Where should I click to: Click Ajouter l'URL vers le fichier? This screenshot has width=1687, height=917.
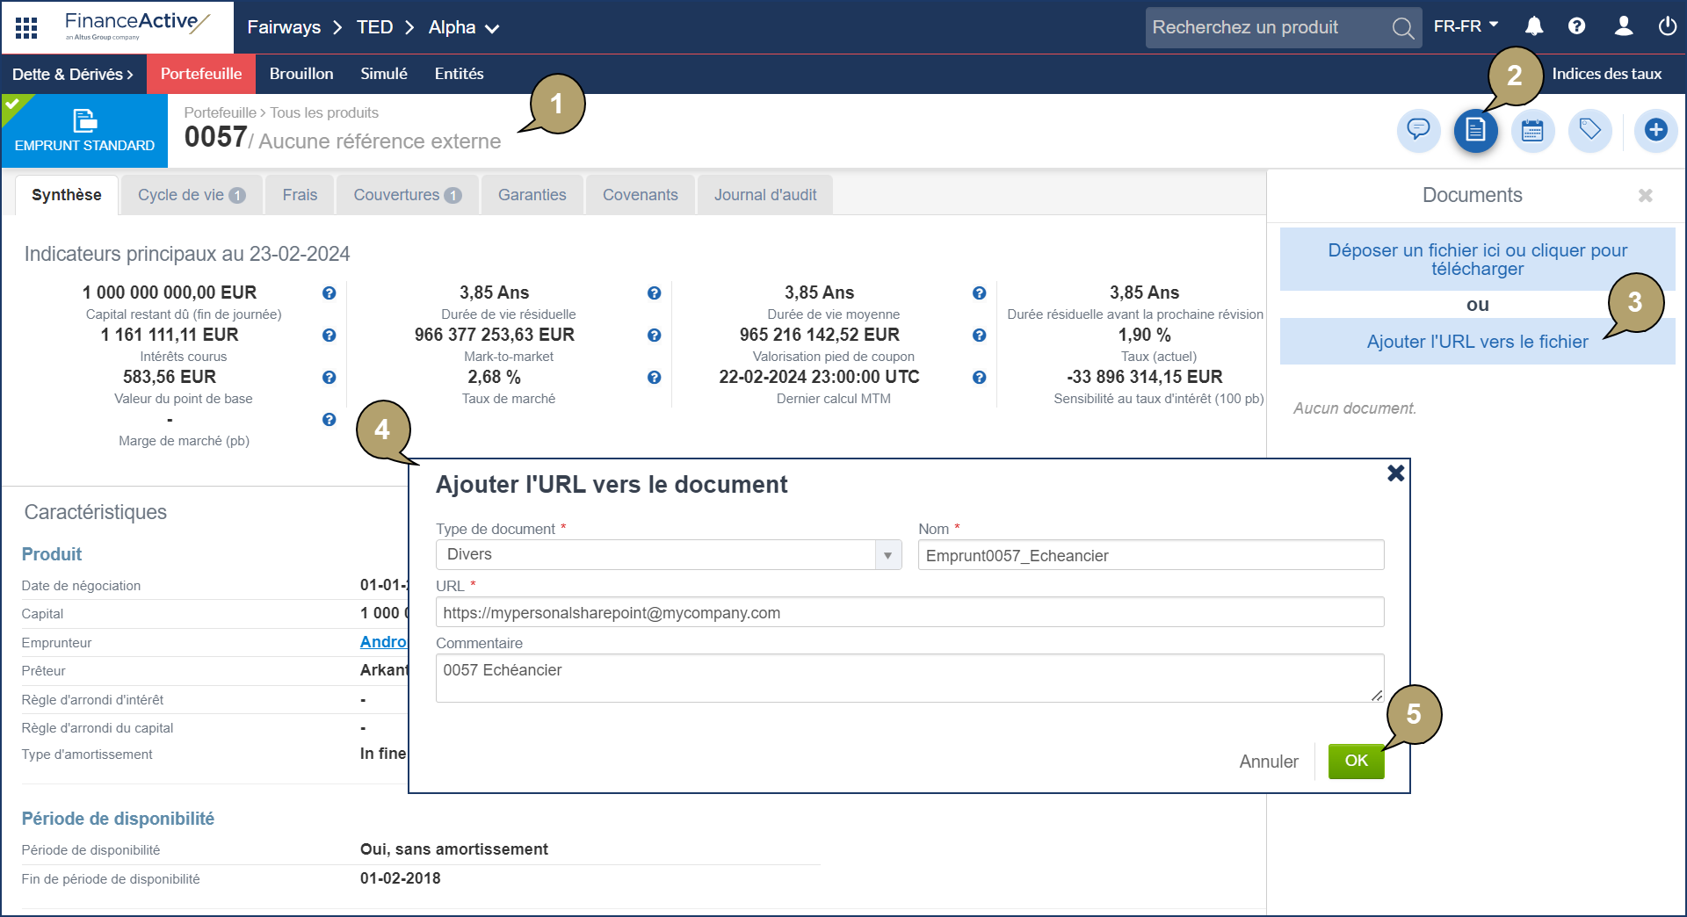1477,342
